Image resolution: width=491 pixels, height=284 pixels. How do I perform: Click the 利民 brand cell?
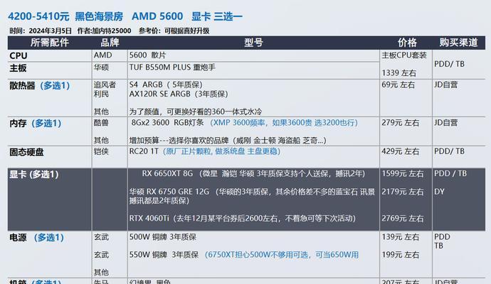point(101,94)
